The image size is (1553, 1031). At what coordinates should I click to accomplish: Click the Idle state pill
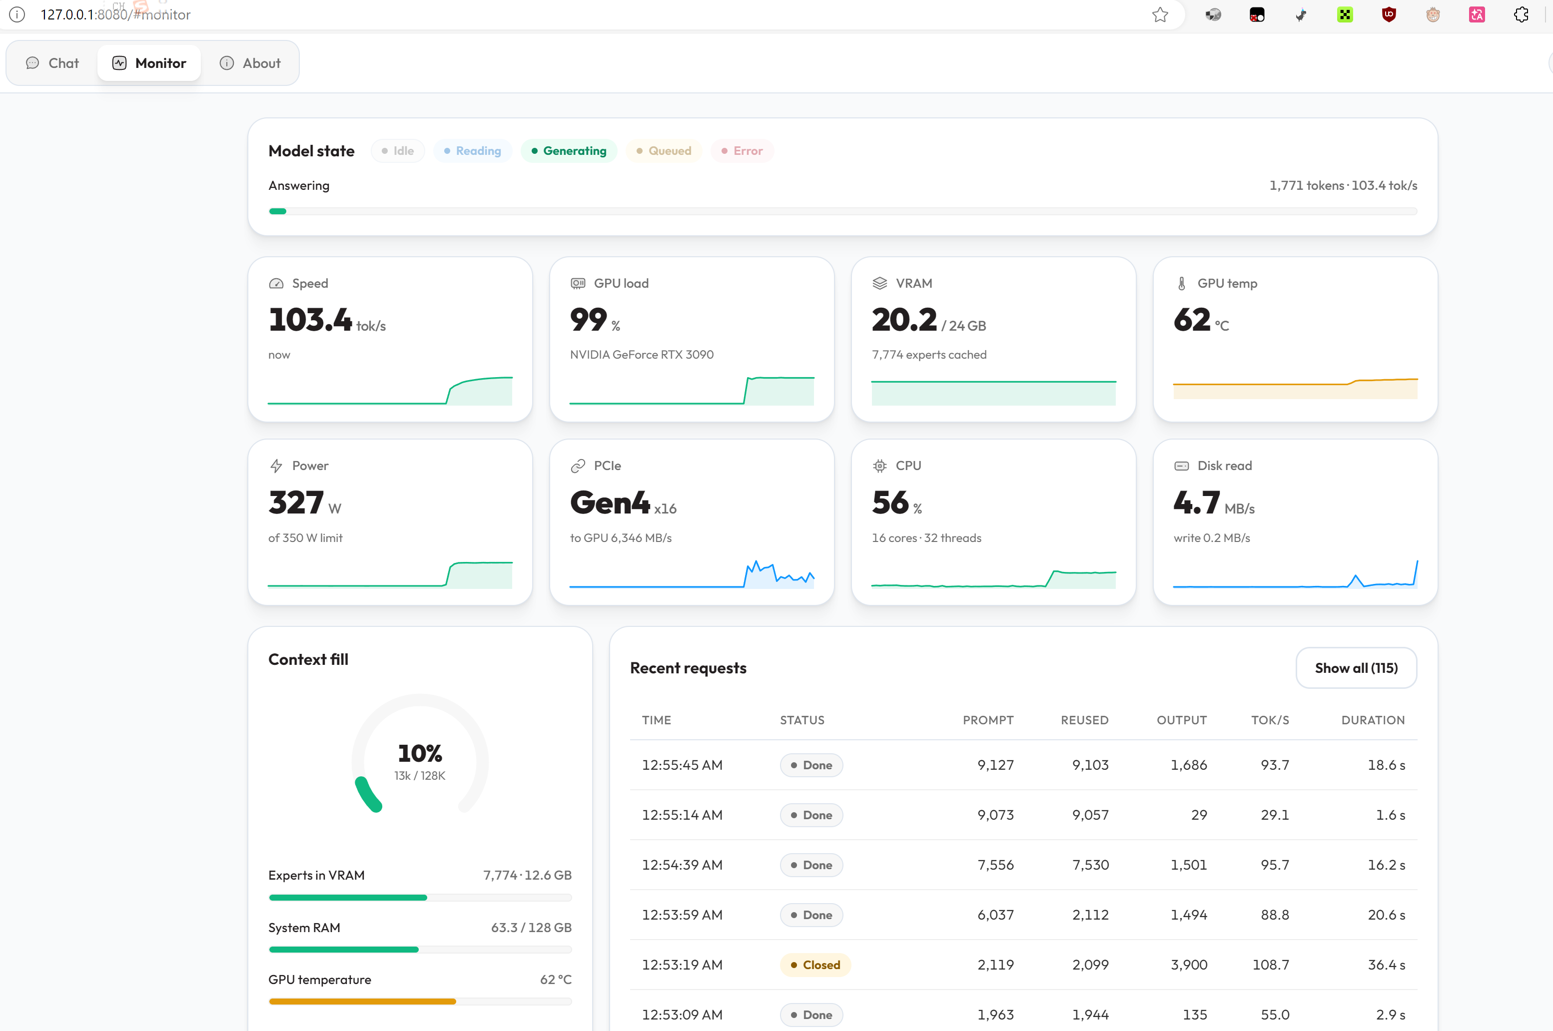coord(397,150)
